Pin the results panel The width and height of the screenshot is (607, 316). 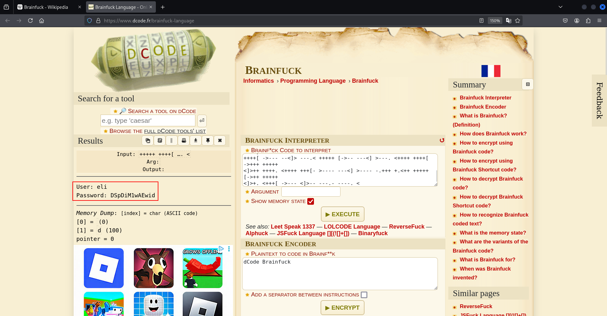click(208, 140)
